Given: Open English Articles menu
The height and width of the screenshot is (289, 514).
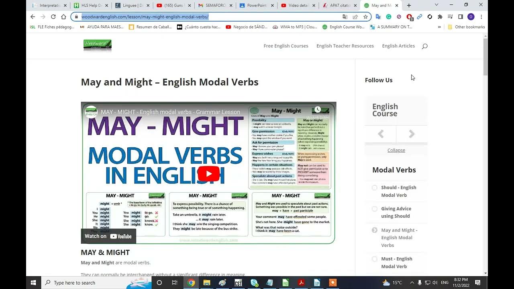Looking at the screenshot, I should click(x=398, y=46).
